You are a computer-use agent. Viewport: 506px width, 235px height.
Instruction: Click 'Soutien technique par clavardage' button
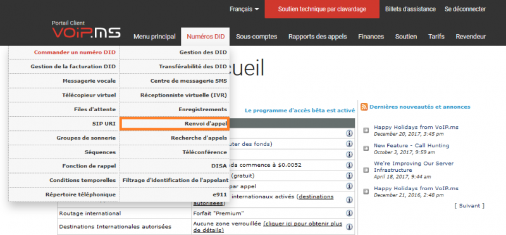pos(322,9)
